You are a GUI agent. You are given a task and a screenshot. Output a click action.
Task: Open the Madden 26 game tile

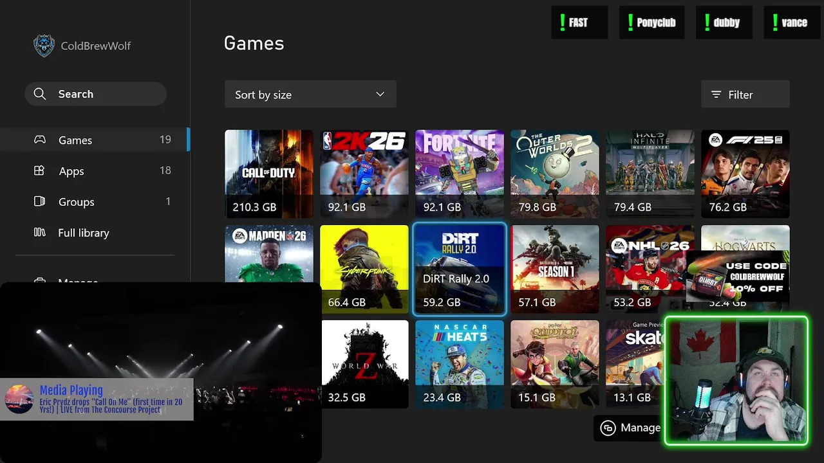coord(269,253)
